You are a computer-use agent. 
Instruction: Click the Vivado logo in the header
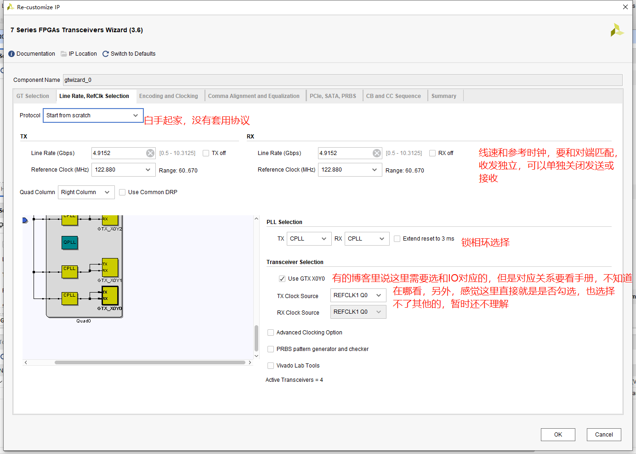pyautogui.click(x=617, y=30)
